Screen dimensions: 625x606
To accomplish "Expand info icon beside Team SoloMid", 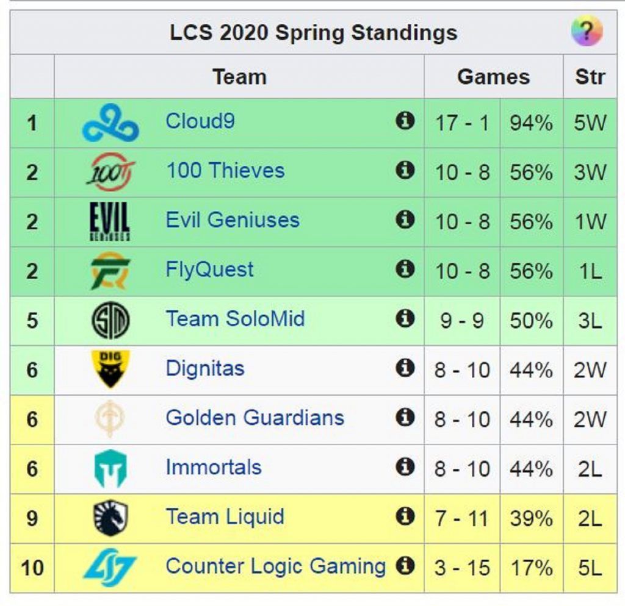I will (405, 319).
